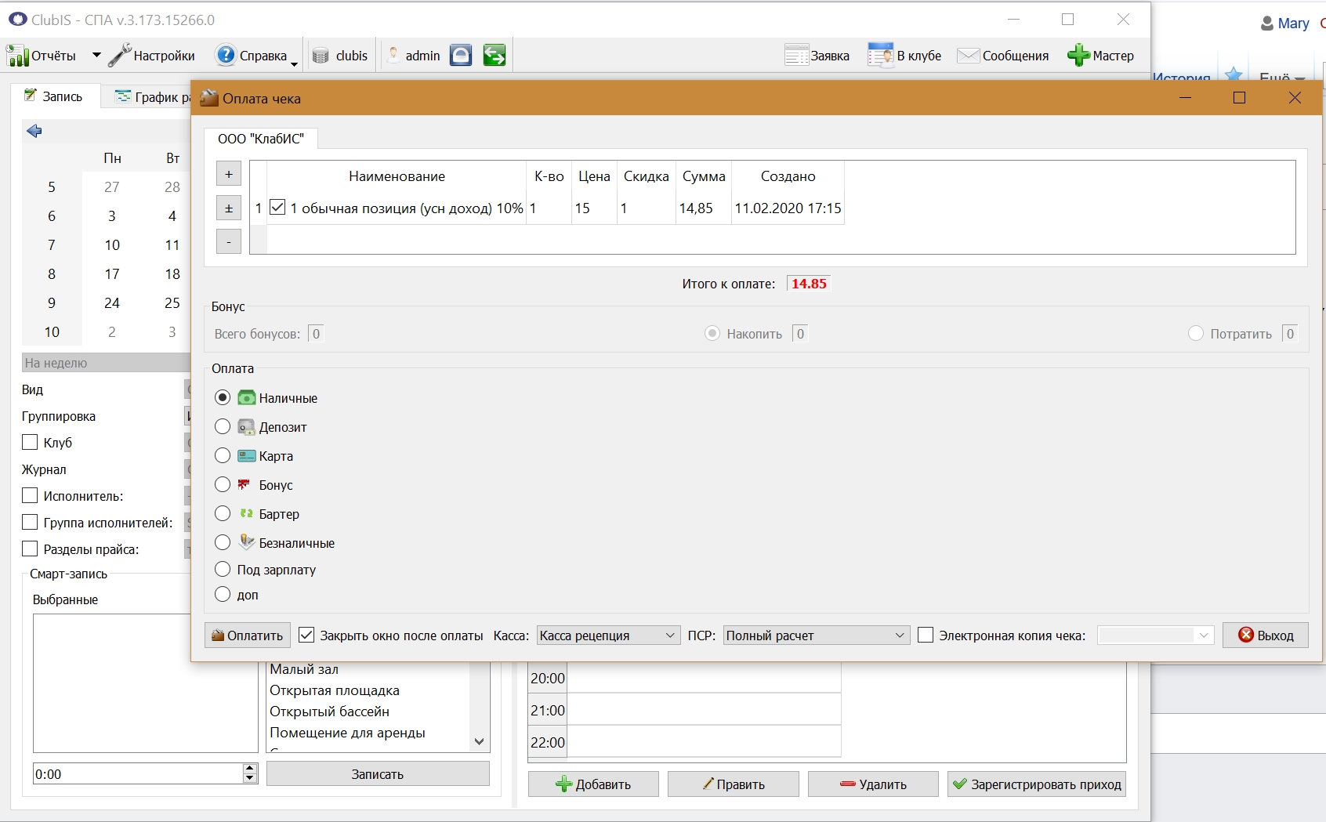
Task: Click the Оплата чека wallet title icon
Action: (208, 98)
